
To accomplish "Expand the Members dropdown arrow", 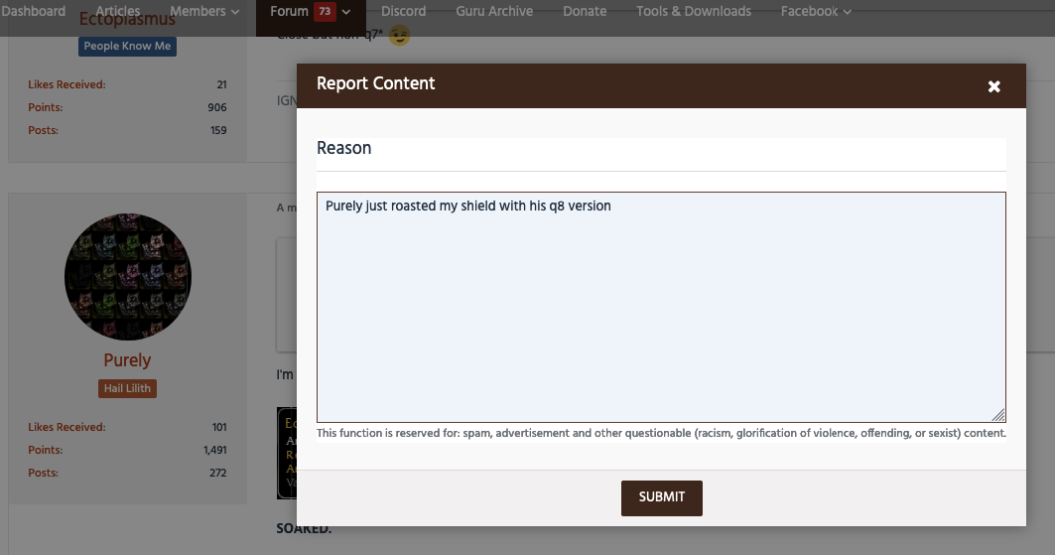I will click(x=235, y=12).
